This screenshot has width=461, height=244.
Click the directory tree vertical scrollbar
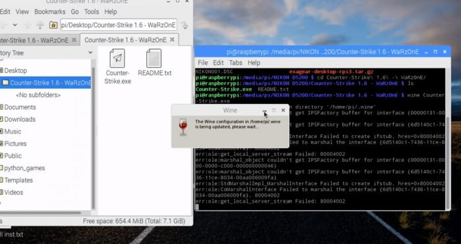pyautogui.click(x=94, y=137)
